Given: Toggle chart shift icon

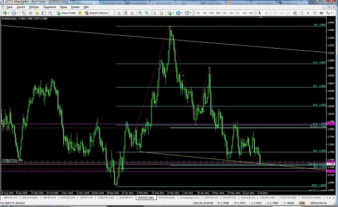Looking at the screenshot, I should click(162, 13).
